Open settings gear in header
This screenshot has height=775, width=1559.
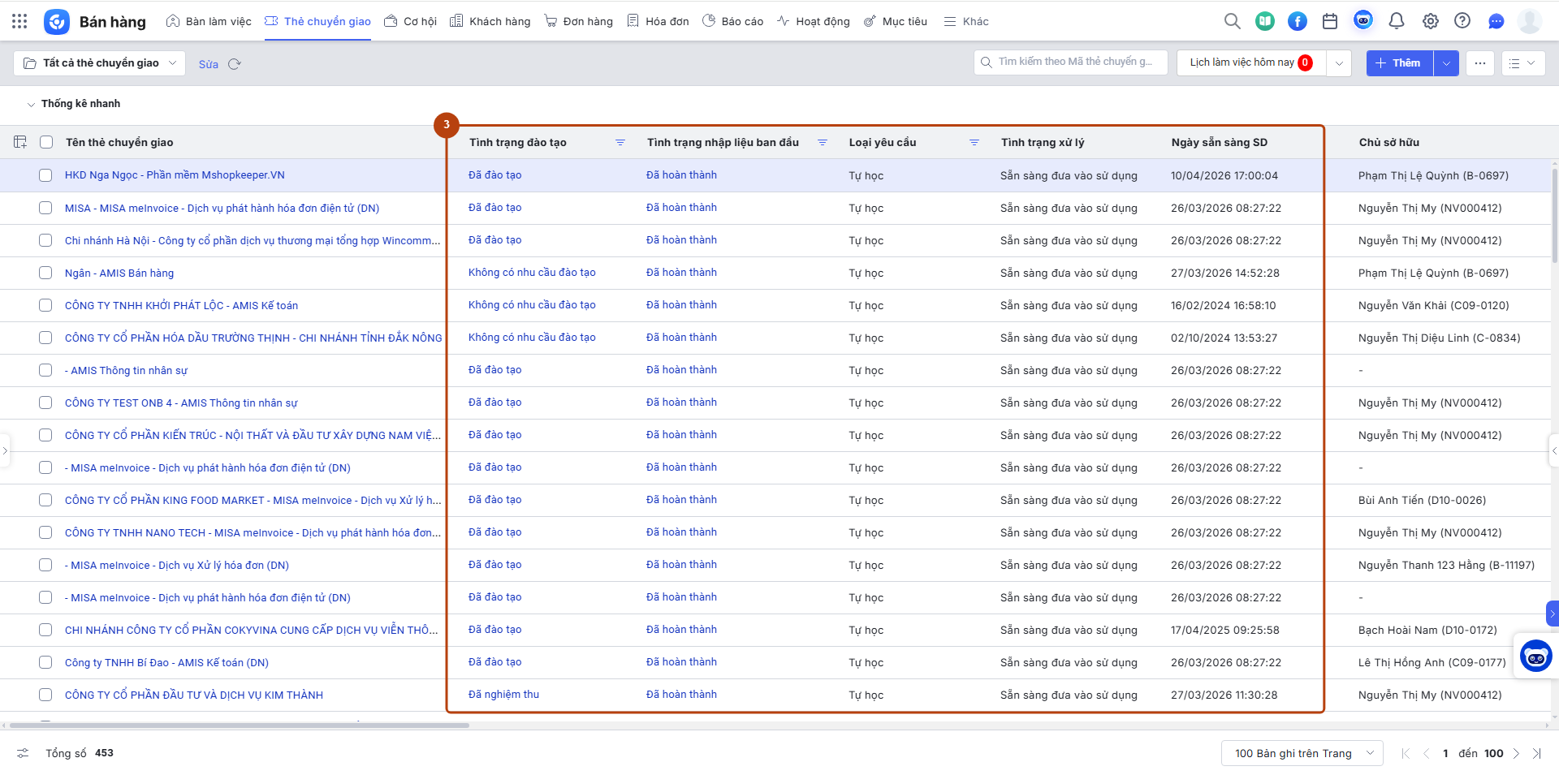(1430, 21)
